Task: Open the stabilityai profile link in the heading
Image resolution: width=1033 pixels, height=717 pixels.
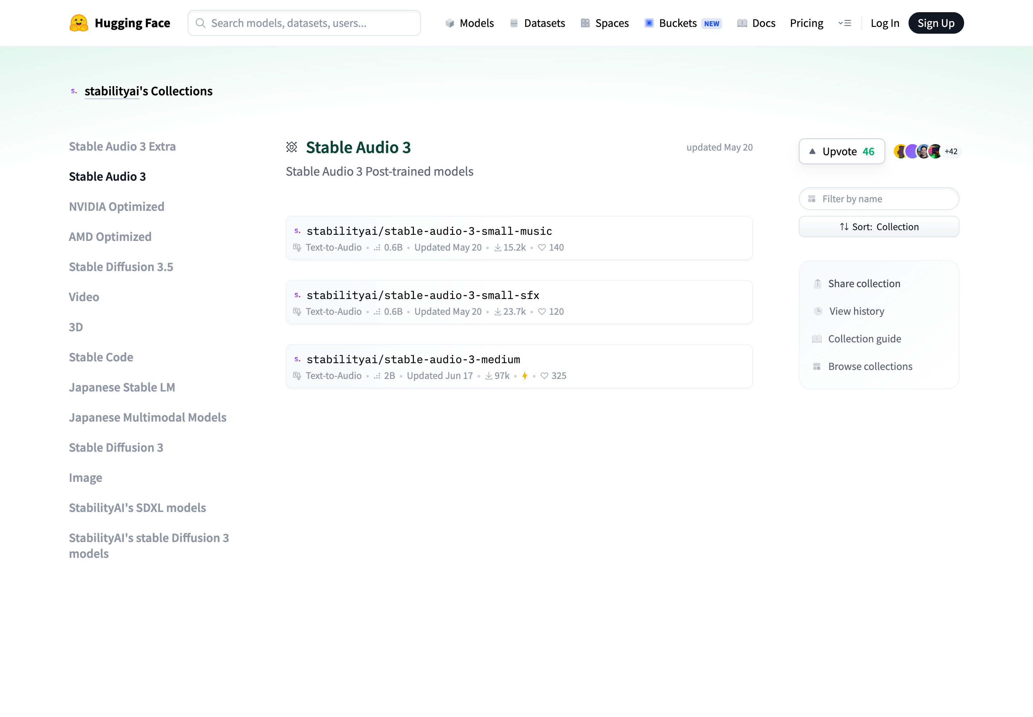Action: click(112, 91)
